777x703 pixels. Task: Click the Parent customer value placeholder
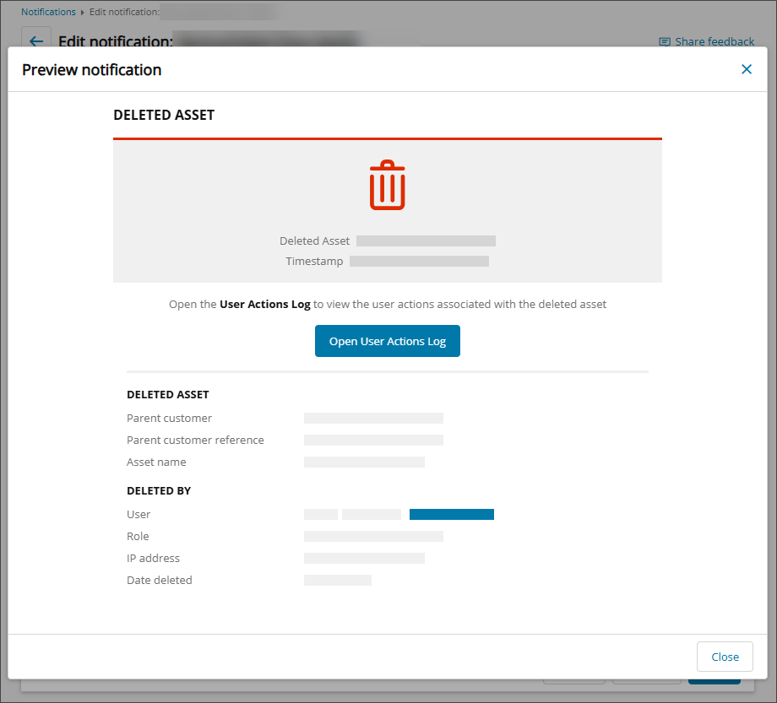tap(373, 418)
